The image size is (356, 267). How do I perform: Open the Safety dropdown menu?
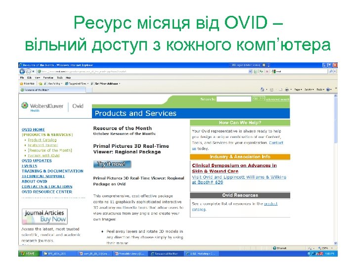pos(309,89)
